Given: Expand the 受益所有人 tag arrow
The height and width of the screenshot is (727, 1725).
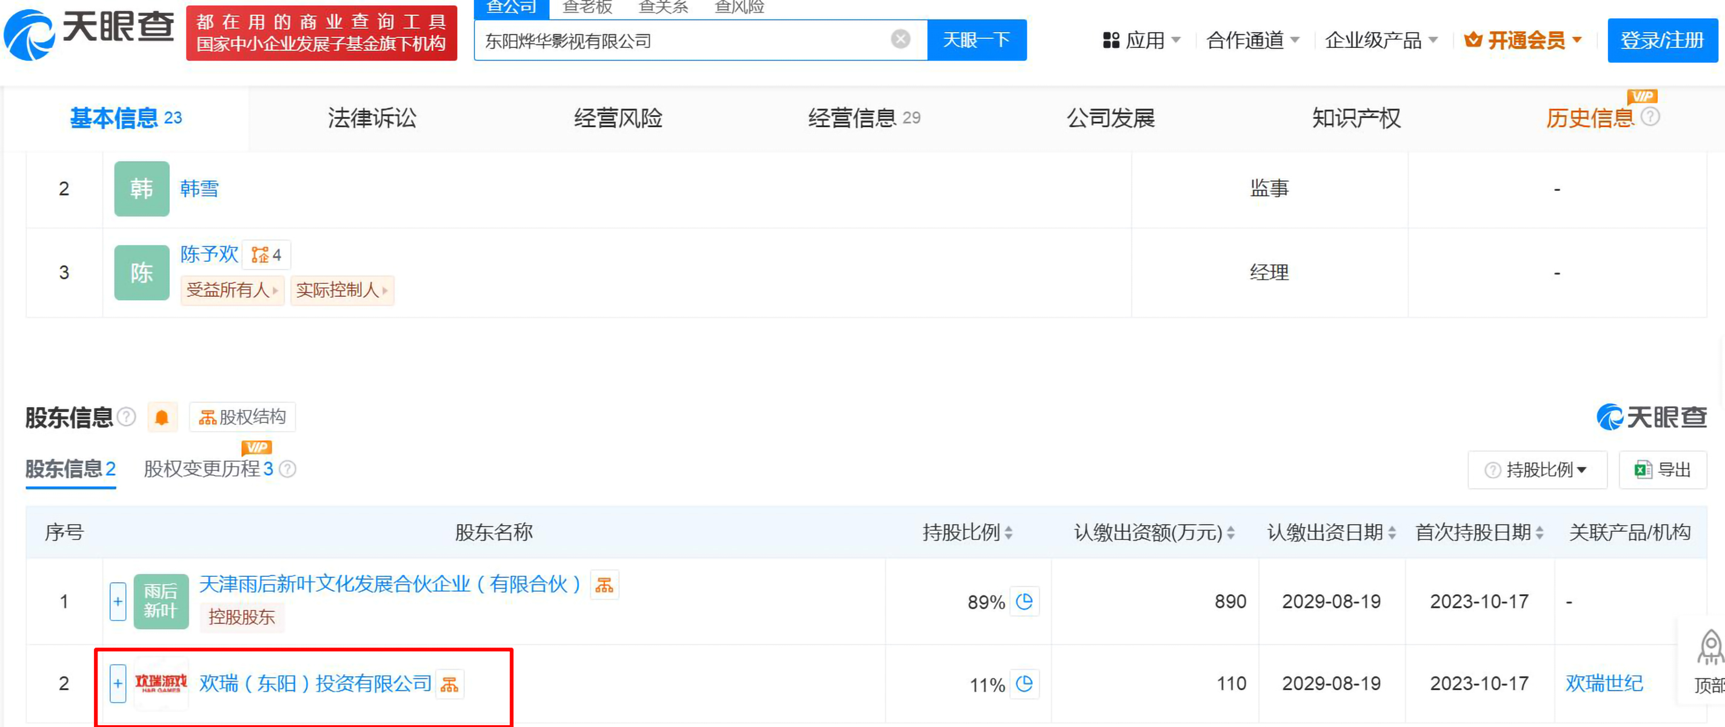Looking at the screenshot, I should tap(275, 291).
